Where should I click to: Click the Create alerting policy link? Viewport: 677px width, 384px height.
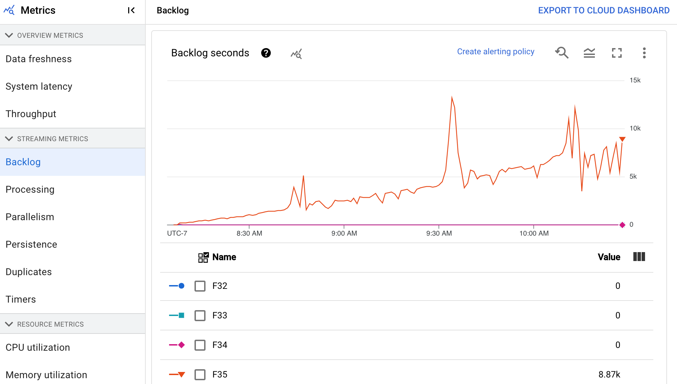[495, 52]
